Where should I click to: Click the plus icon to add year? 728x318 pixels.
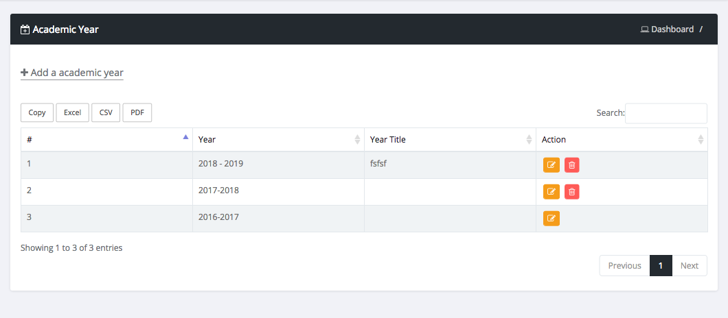[25, 73]
